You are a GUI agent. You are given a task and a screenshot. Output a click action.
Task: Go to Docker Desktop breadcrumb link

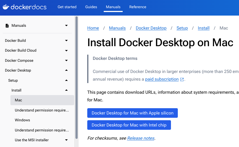(x=151, y=28)
